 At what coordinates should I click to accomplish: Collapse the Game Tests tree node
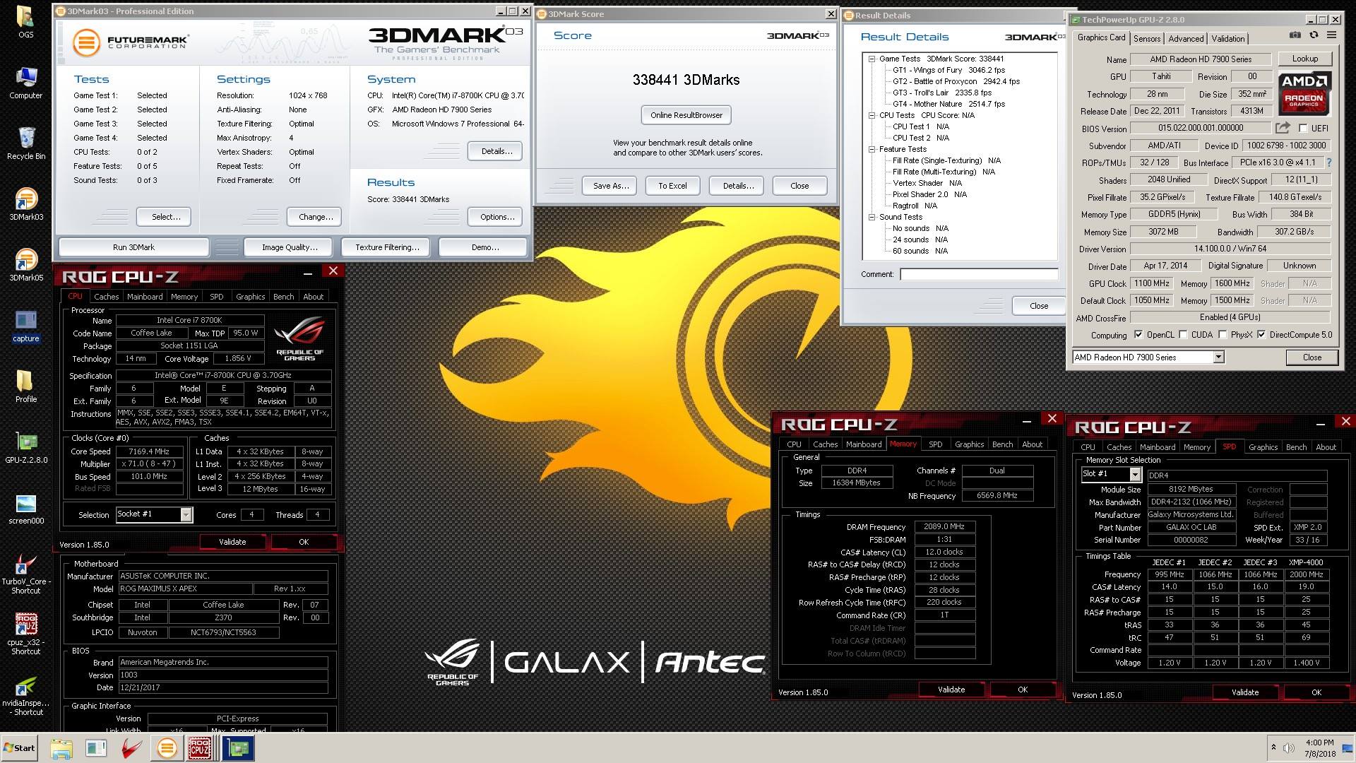pos(872,59)
